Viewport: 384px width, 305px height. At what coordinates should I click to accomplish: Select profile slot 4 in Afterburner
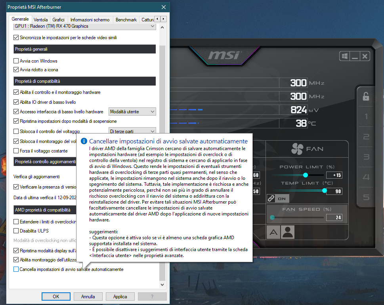tap(366, 177)
